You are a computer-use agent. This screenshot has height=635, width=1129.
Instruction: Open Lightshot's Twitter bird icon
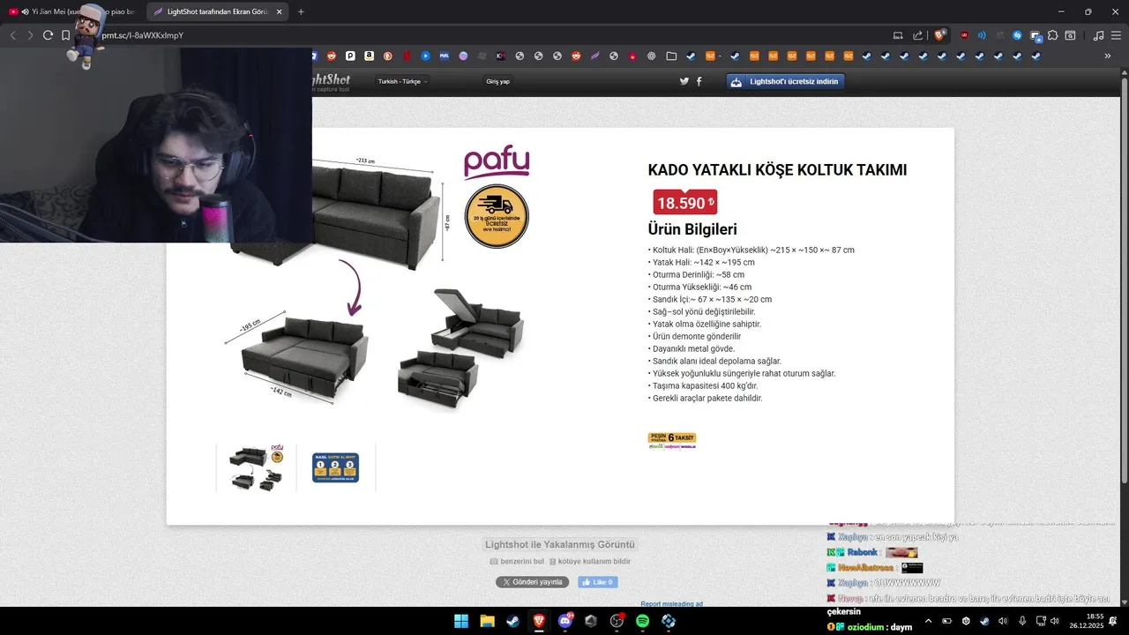684,81
